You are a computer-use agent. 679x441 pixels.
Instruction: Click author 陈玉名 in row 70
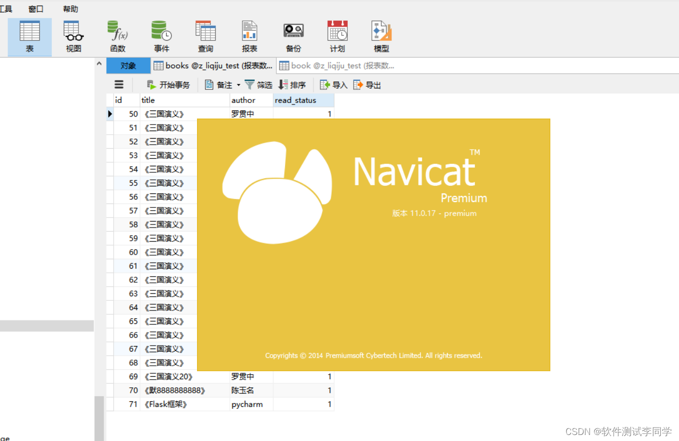tap(251, 390)
